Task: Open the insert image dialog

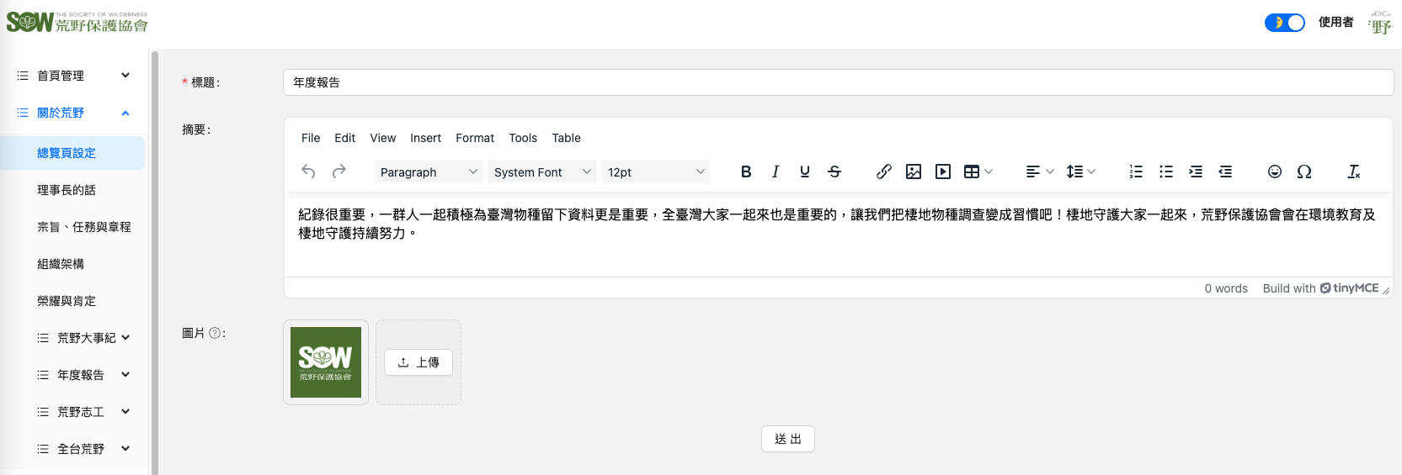Action: [913, 172]
